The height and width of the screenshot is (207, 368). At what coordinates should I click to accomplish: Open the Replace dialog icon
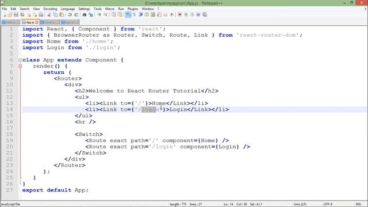tap(91, 14)
